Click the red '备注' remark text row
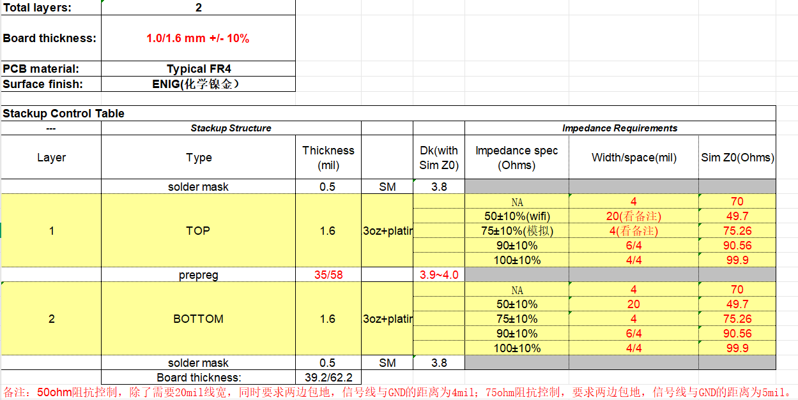798x400 pixels. (x=396, y=392)
